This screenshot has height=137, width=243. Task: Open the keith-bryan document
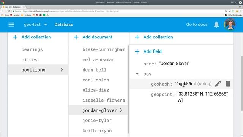(98, 131)
